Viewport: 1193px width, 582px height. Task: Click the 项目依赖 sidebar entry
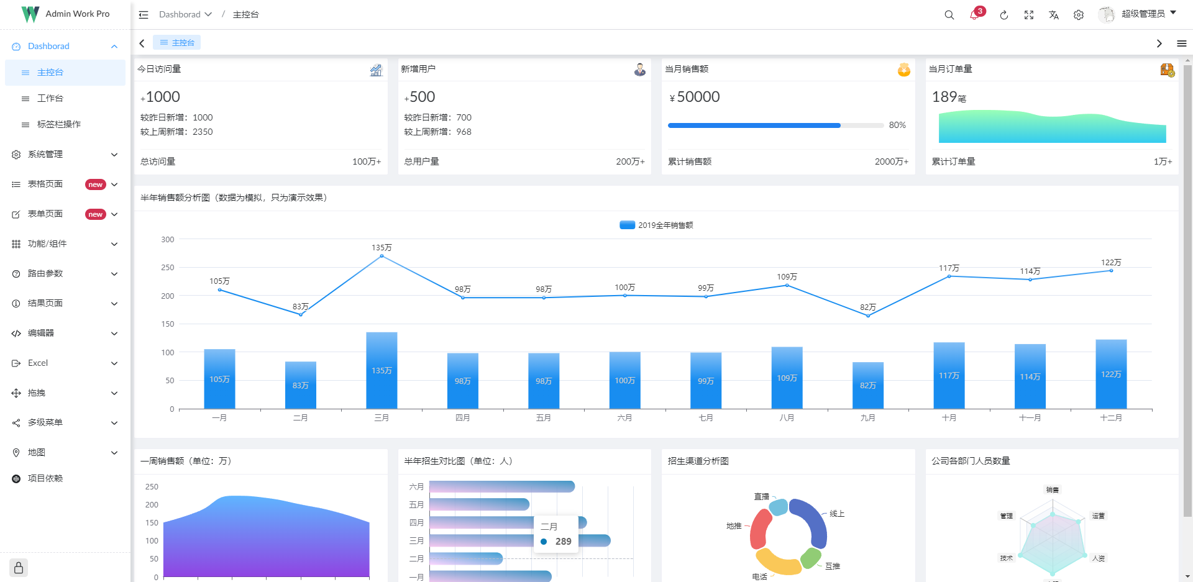tap(45, 478)
